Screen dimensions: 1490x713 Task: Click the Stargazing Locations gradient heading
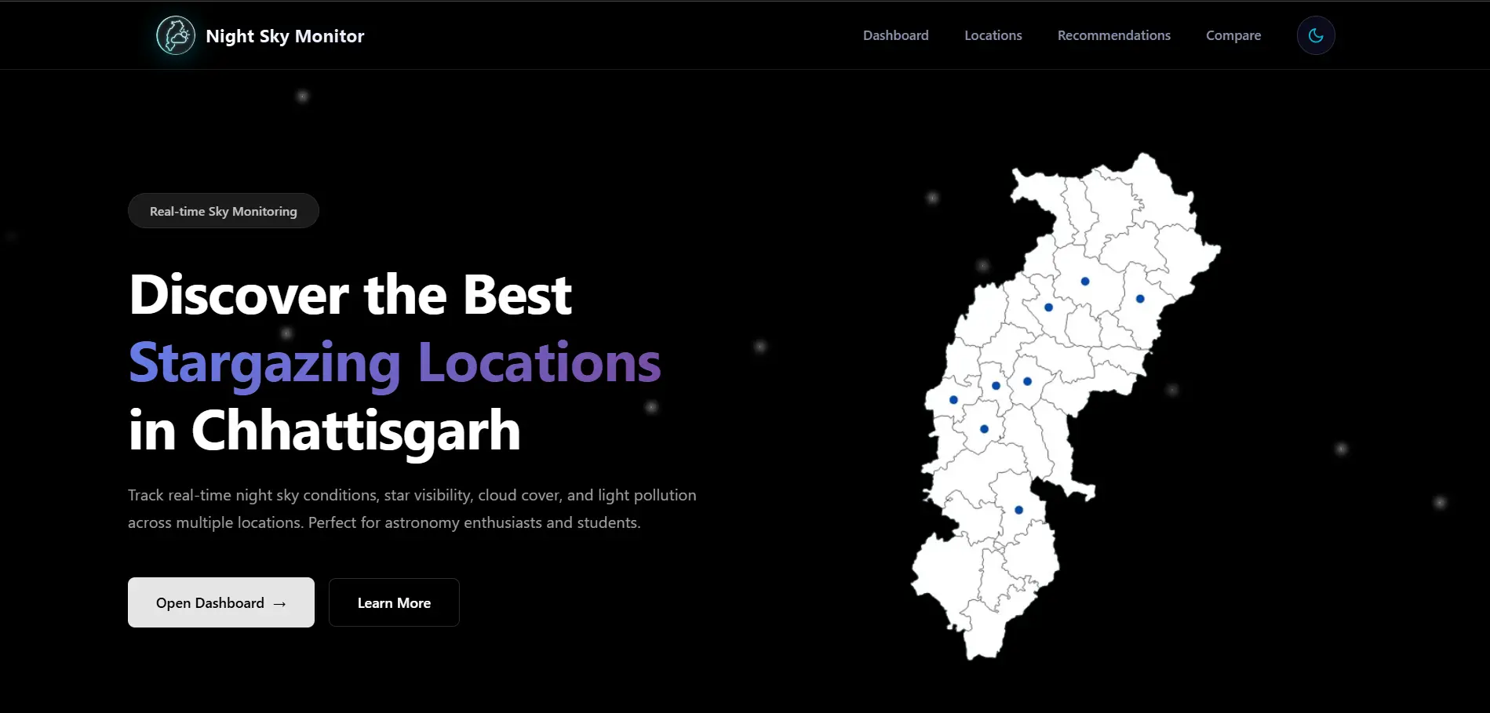(x=395, y=364)
